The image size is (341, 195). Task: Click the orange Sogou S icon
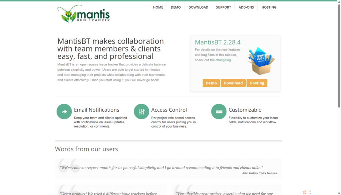pyautogui.click(x=304, y=192)
